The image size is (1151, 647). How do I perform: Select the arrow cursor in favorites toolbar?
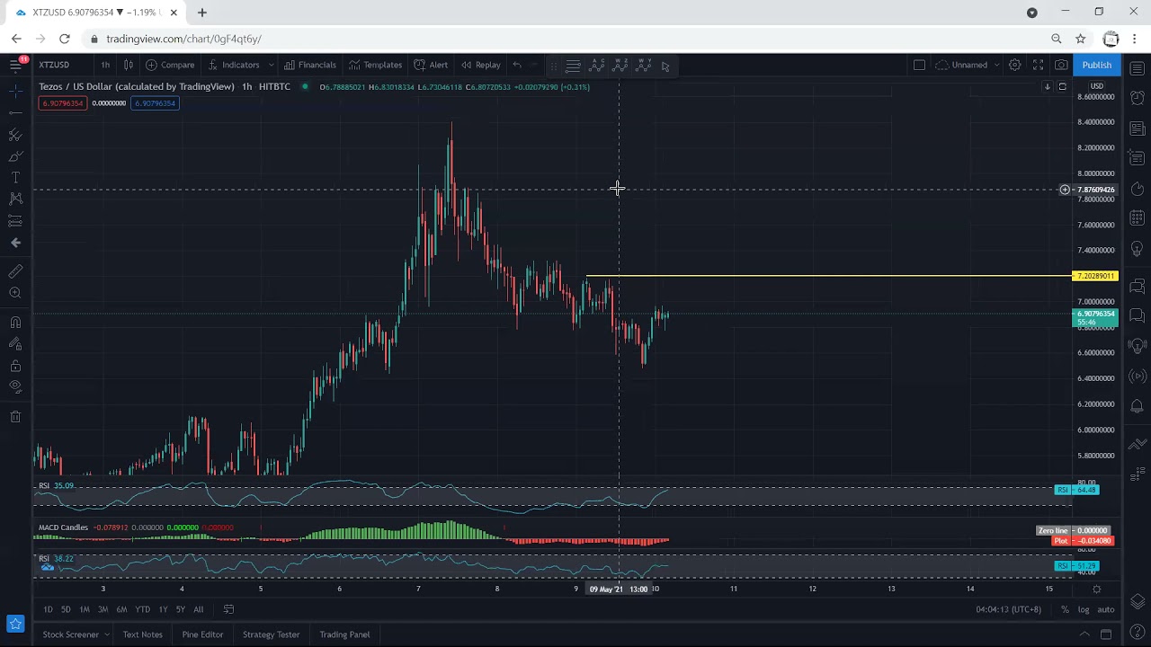(x=665, y=66)
